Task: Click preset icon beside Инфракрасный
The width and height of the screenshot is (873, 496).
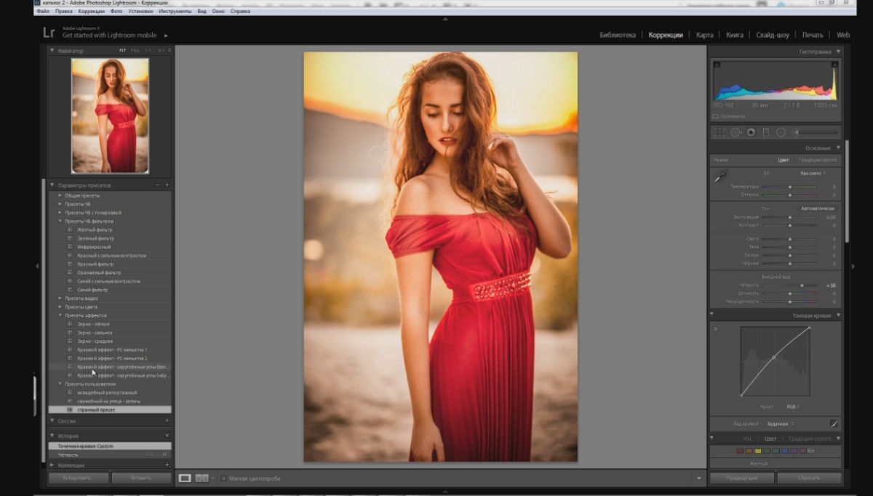Action: [x=70, y=247]
